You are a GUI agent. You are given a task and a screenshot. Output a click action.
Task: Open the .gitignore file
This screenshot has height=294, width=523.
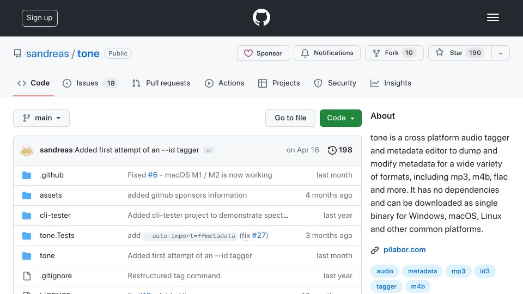point(56,275)
